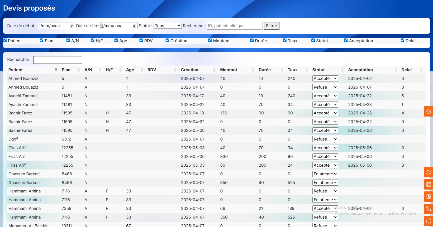Screen dimensions: 433x227
Task: Click the orange phone call icon
Action: (x=429, y=209)
